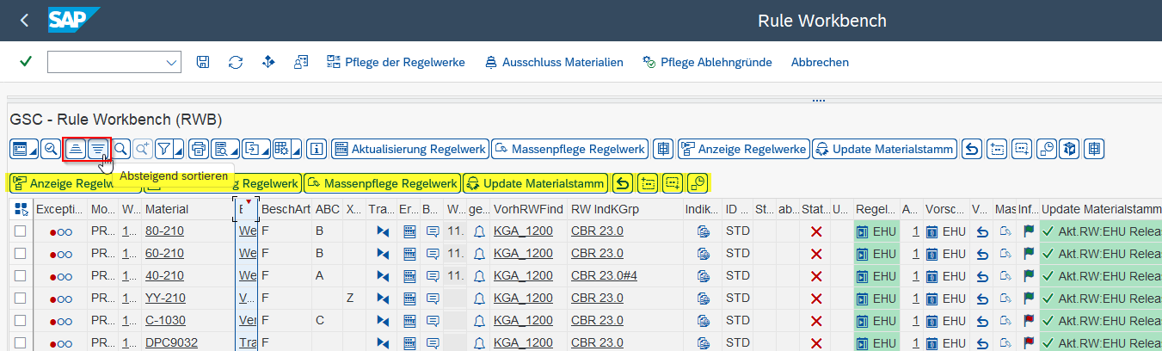1162x351 pixels.
Task: Check the row box for material C-1030
Action: pos(20,320)
